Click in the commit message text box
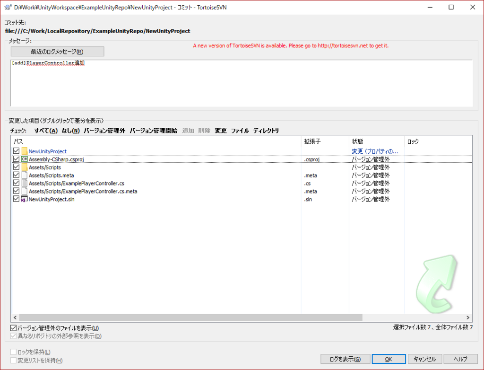 (242, 83)
